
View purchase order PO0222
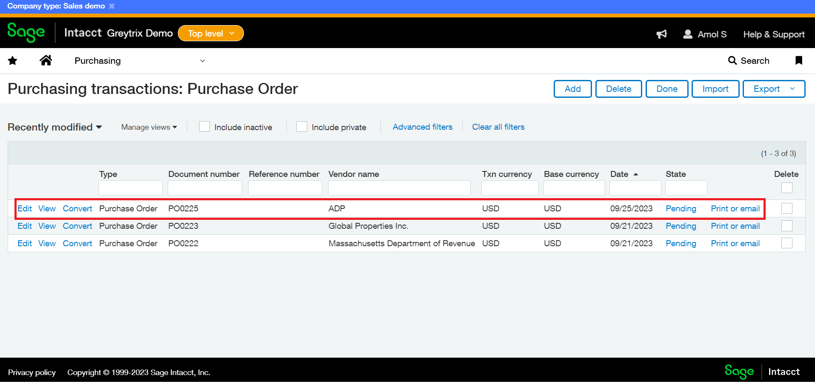(x=47, y=243)
